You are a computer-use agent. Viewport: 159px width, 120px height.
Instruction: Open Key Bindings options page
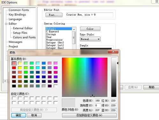pos(17,15)
